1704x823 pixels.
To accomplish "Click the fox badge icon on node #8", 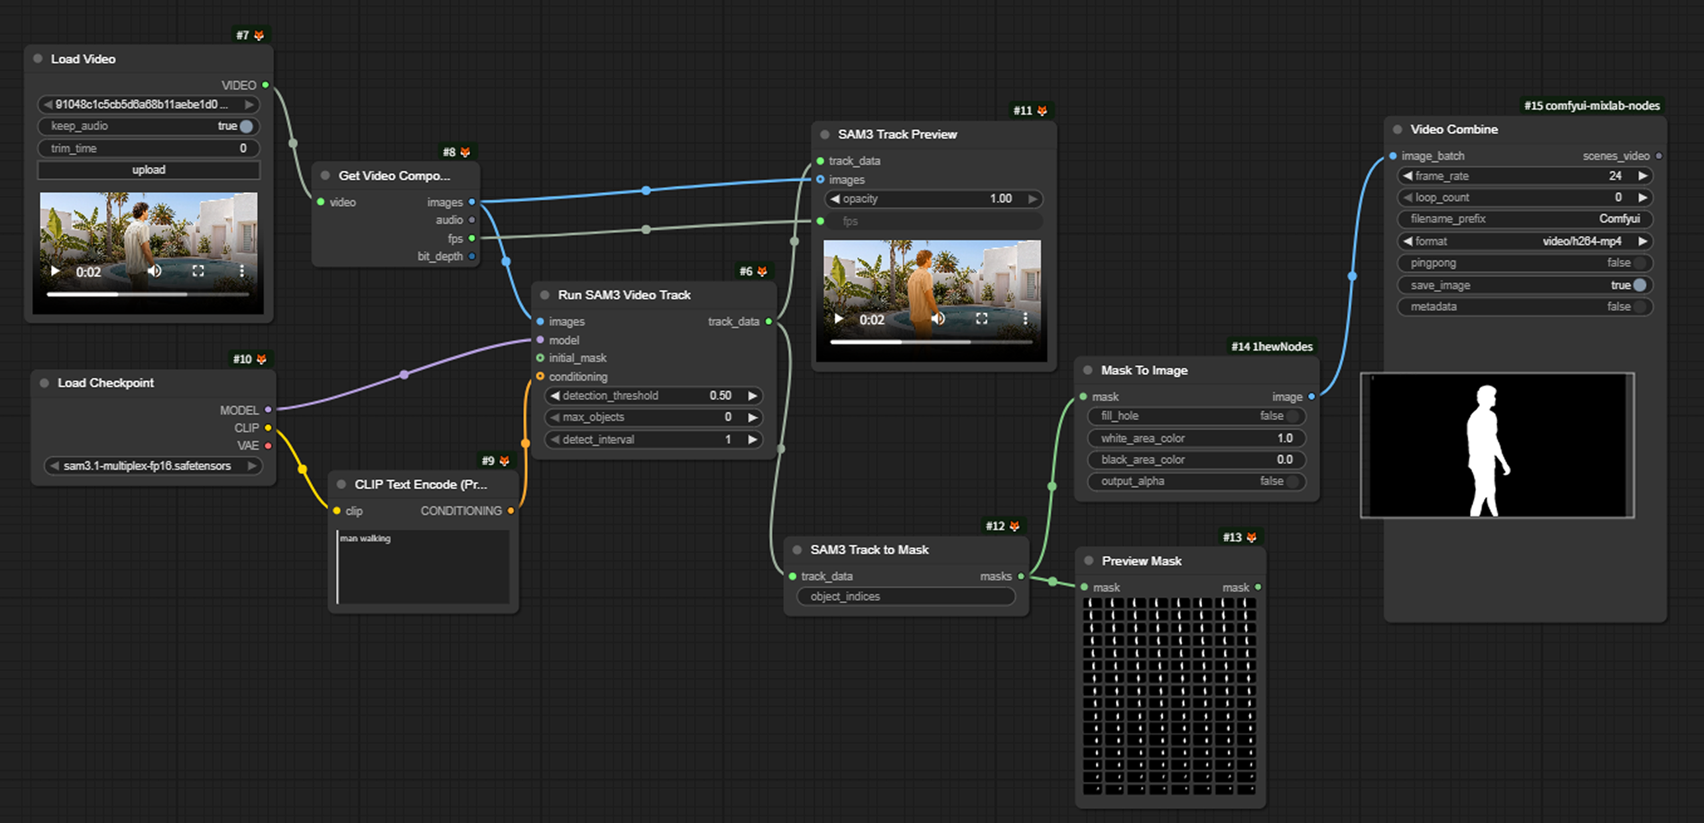I will [x=465, y=152].
